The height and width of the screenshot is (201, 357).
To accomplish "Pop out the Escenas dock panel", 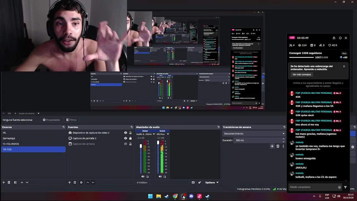I will pos(64,127).
